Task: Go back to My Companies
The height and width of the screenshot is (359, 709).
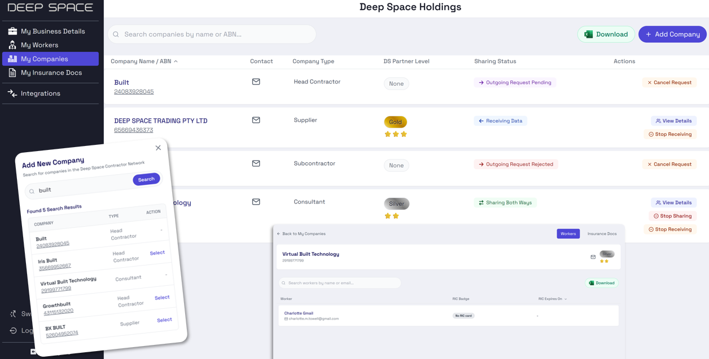Action: tap(301, 234)
